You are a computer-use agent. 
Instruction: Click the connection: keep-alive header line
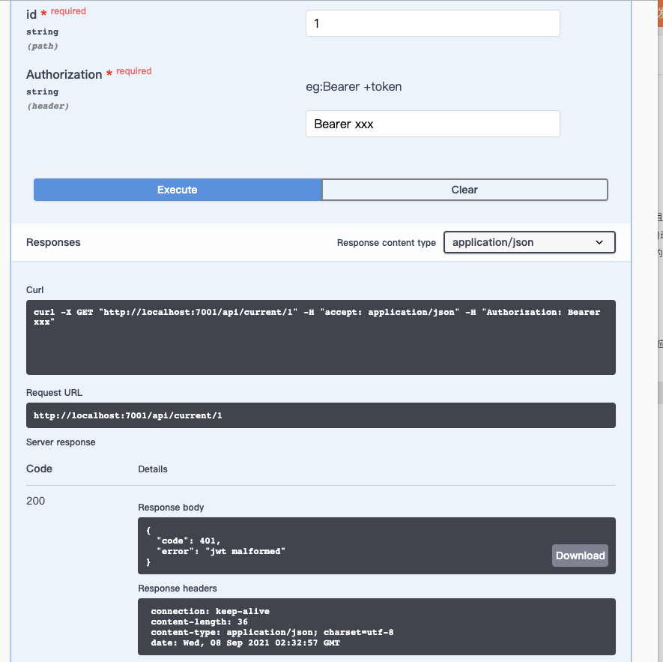pos(211,611)
